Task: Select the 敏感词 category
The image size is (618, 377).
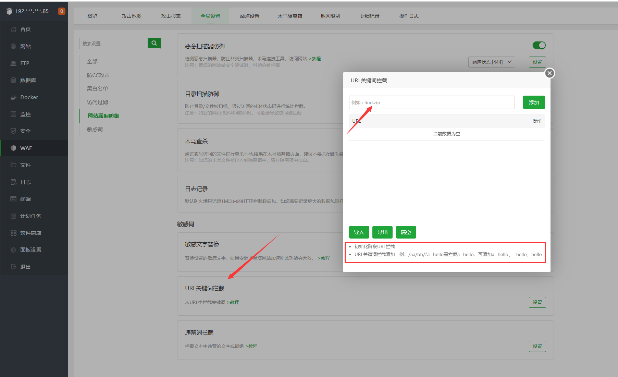Action: 95,129
